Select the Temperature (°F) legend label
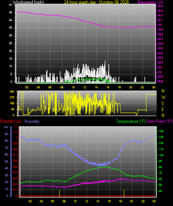173x206 pixels. click(x=131, y=121)
